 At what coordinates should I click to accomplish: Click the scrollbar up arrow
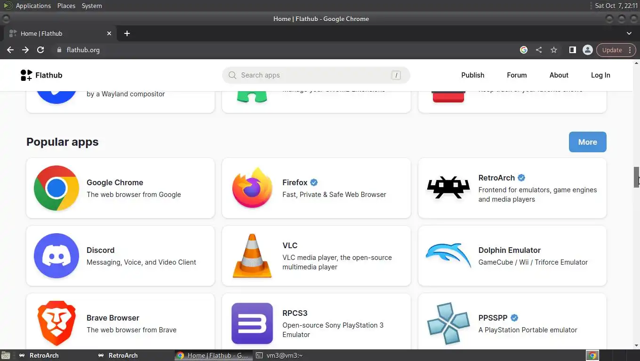point(637,63)
